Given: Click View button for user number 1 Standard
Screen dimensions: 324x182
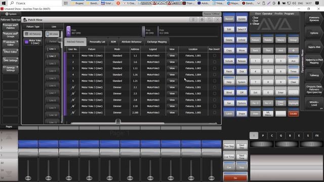Looking at the screenshot, I should point(172,56).
